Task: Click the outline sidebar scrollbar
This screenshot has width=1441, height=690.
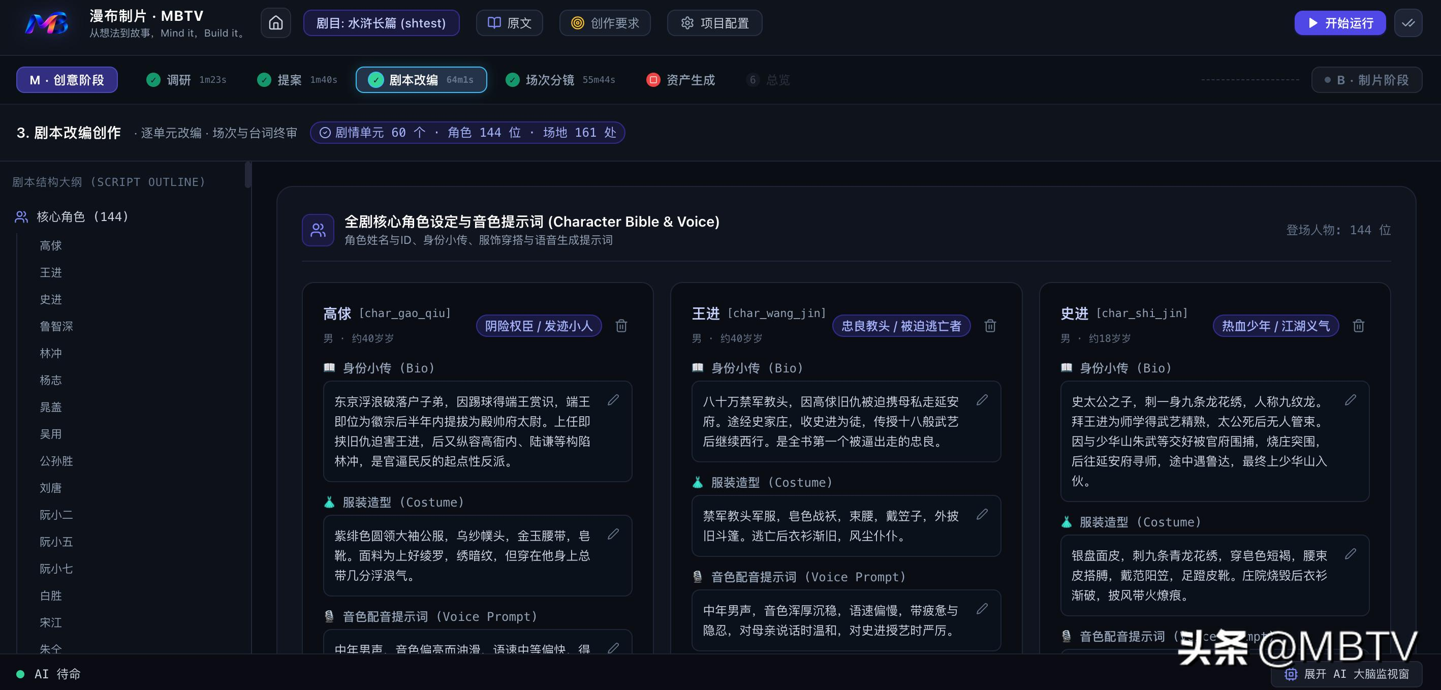Action: tap(248, 176)
